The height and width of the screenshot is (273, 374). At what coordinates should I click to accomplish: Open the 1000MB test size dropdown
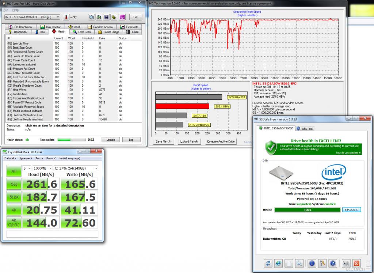[42, 168]
